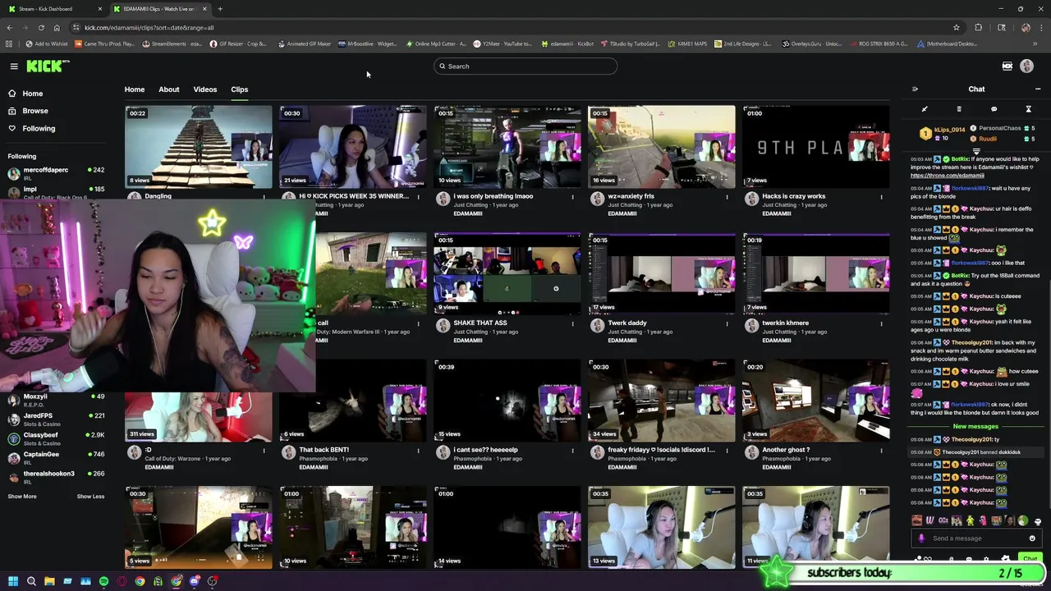Click the search field

(x=525, y=66)
